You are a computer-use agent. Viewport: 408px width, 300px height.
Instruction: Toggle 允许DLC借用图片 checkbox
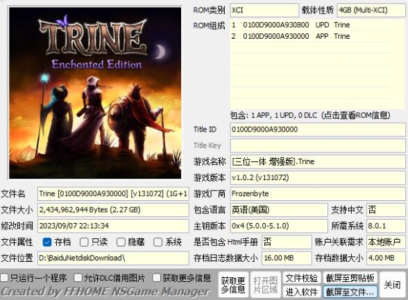tap(78, 278)
